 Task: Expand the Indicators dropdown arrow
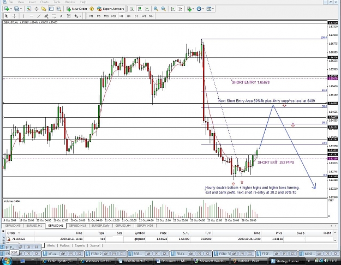coord(193,9)
